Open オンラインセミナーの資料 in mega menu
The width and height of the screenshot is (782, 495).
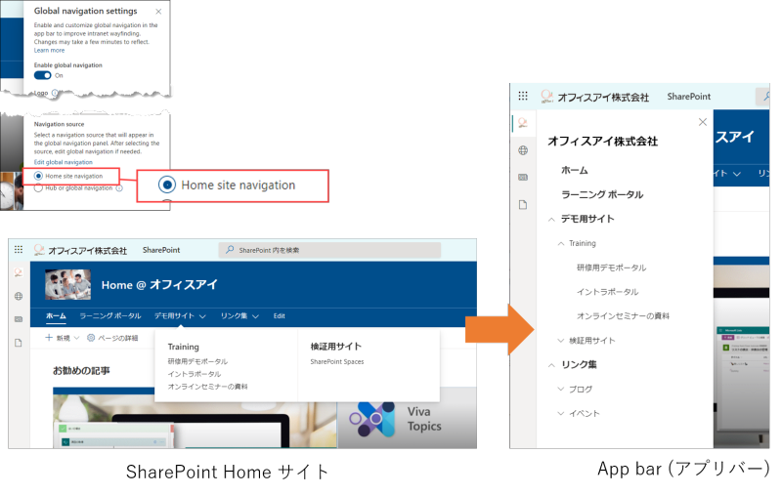[x=207, y=387]
